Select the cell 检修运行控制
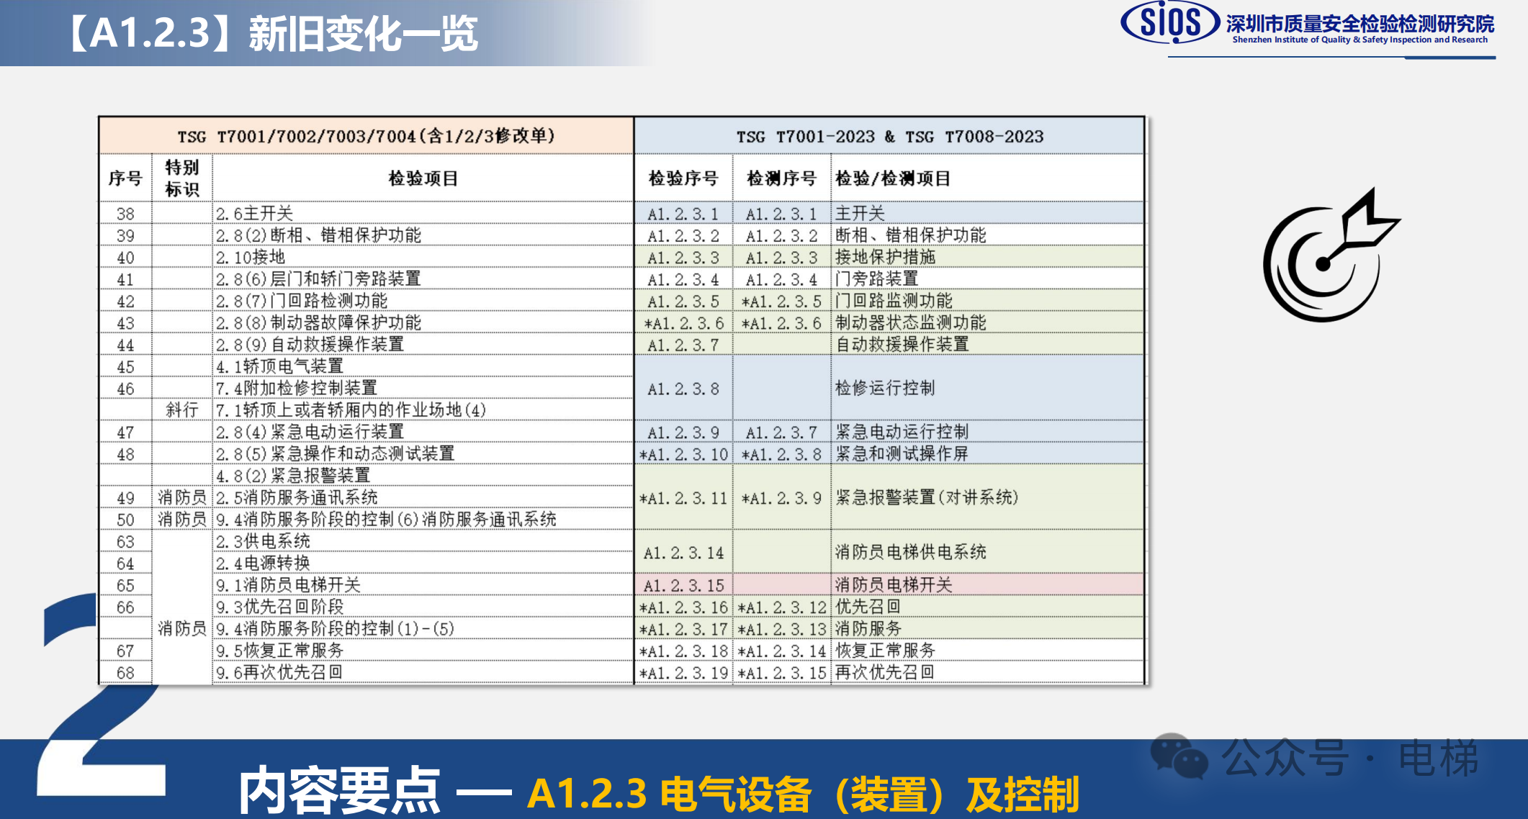 [x=885, y=388]
